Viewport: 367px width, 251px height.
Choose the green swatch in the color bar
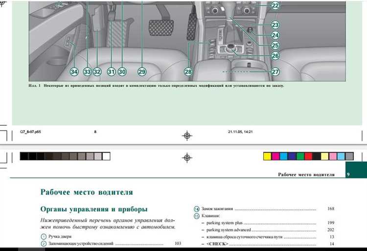(300, 157)
